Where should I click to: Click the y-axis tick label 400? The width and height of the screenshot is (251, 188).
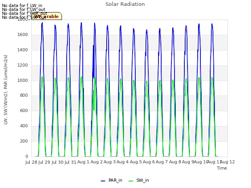(x=24, y=126)
